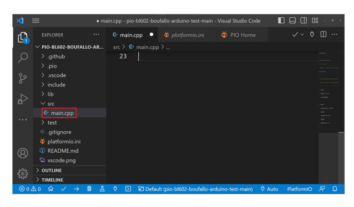
Task: Open the Manage gear icon
Action: point(23,174)
